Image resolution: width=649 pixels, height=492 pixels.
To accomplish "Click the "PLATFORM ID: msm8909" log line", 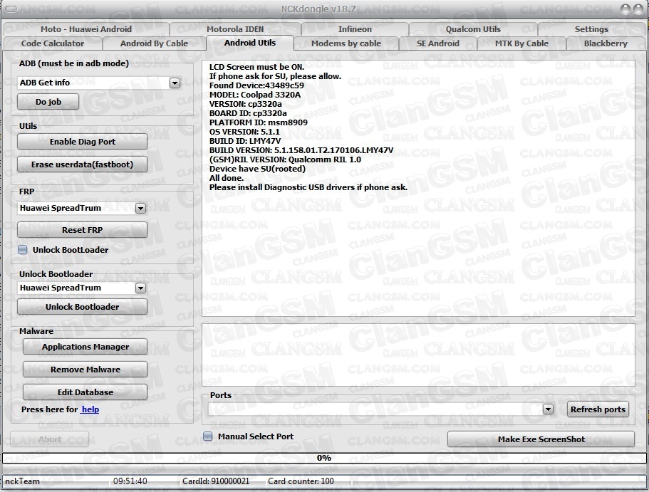I will click(x=259, y=122).
